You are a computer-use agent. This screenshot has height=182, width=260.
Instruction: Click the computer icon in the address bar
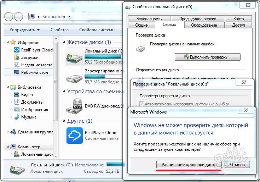(32, 17)
